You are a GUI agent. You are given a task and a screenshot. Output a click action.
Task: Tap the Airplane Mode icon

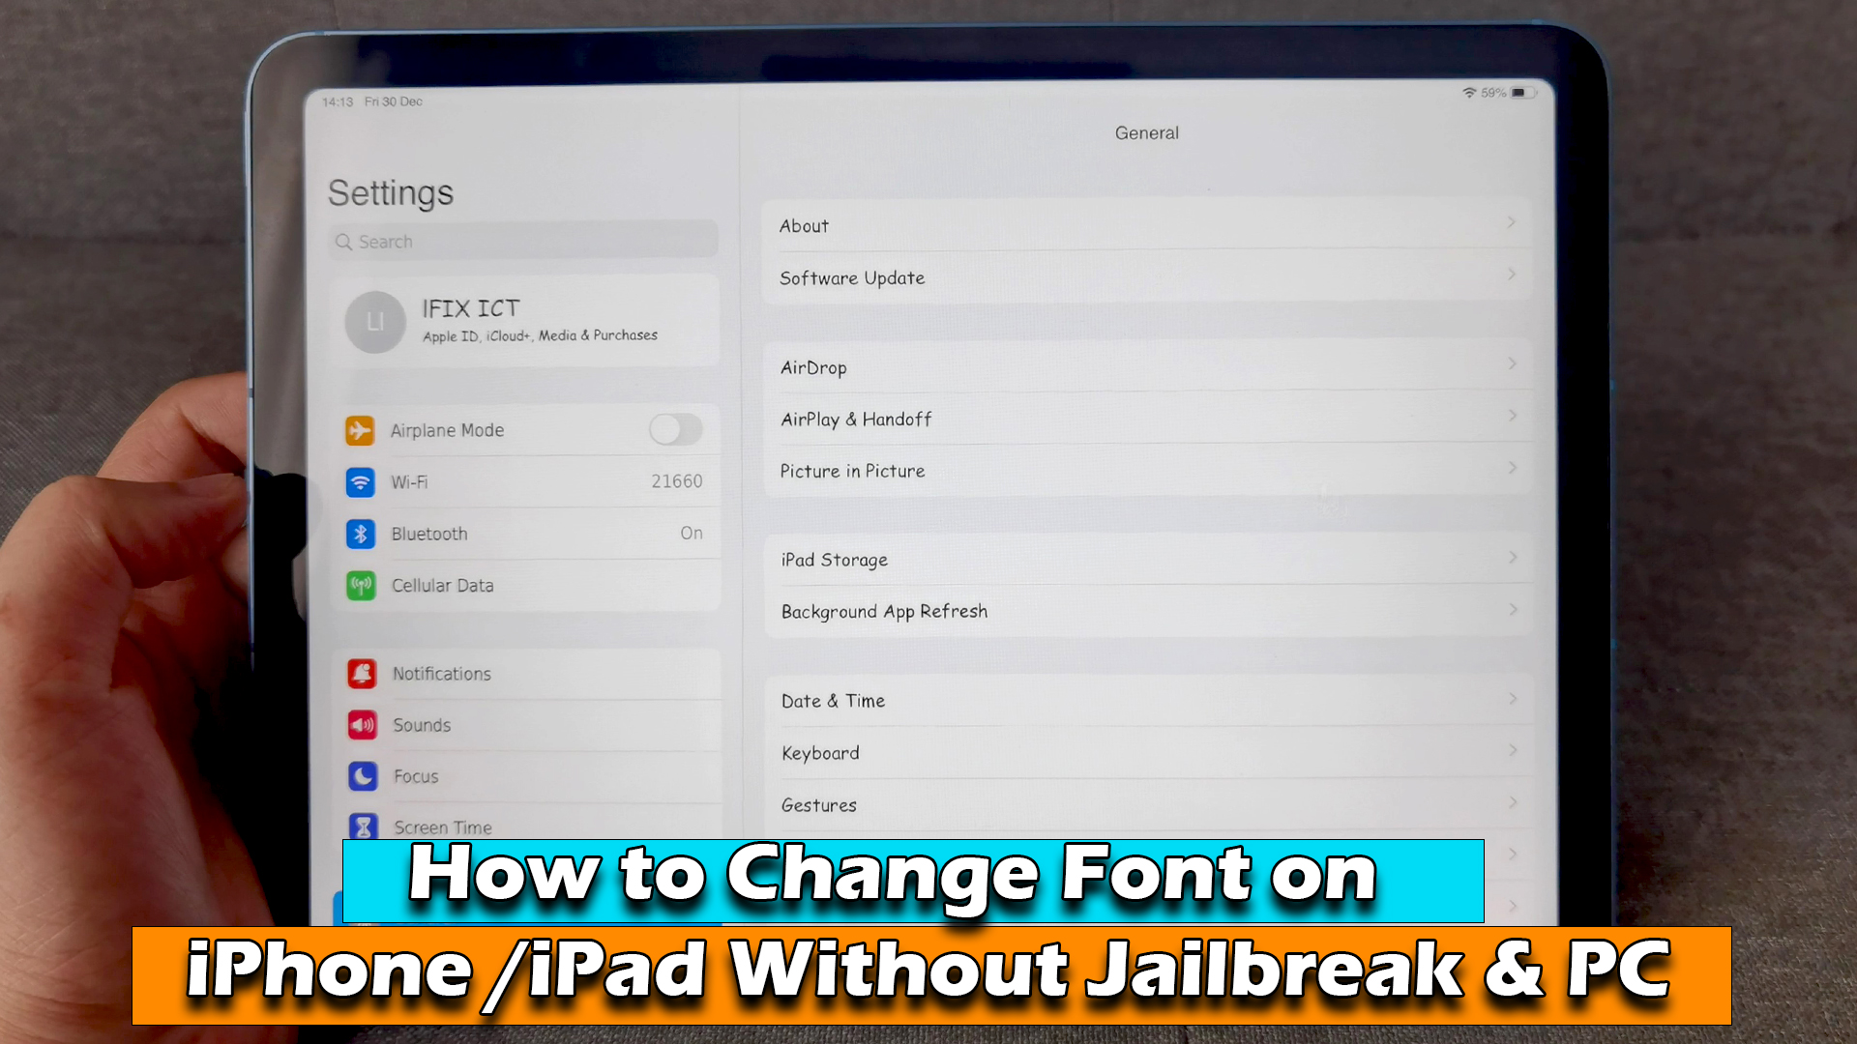(361, 429)
